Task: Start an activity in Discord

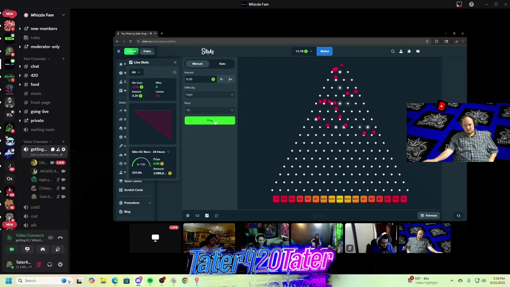Action: 43,249
